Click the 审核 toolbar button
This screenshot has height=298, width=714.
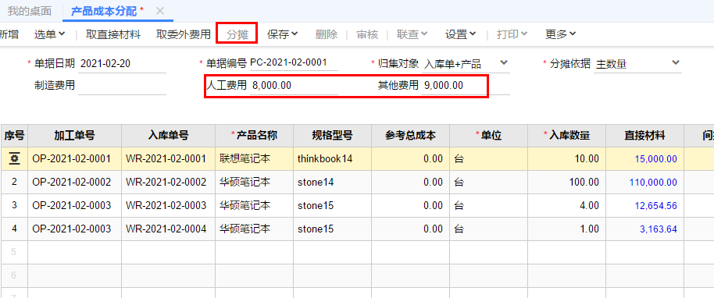(367, 34)
